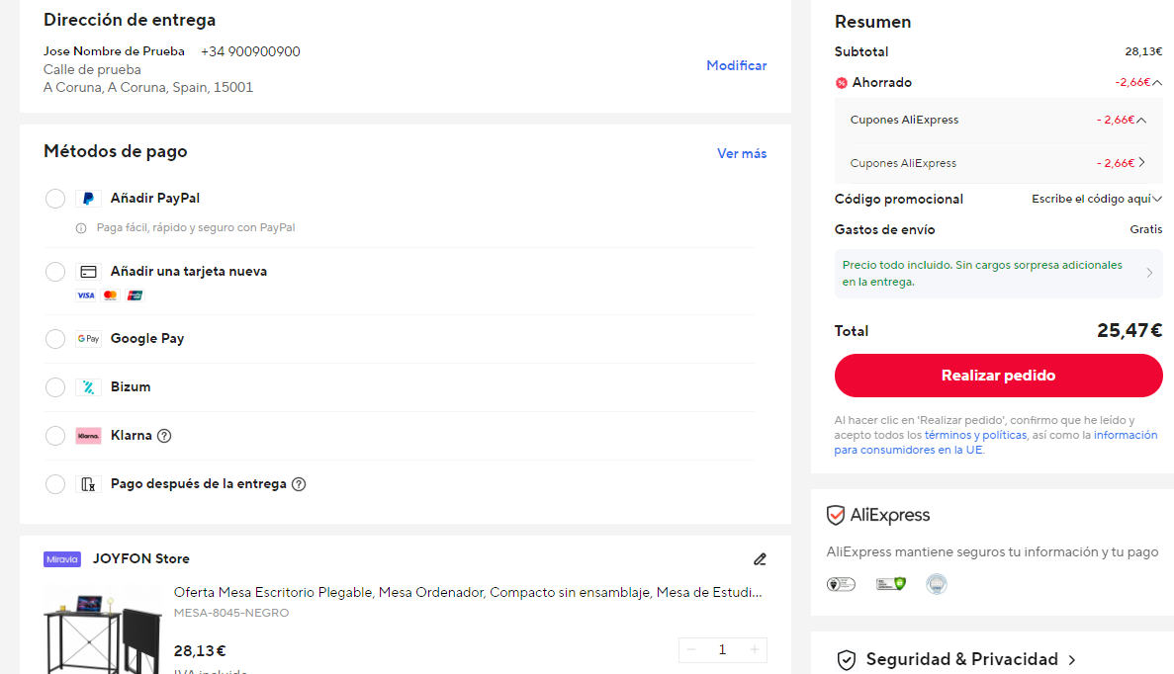Click the MESA-8045-NEGRO variant text
This screenshot has width=1174, height=674.
231,613
